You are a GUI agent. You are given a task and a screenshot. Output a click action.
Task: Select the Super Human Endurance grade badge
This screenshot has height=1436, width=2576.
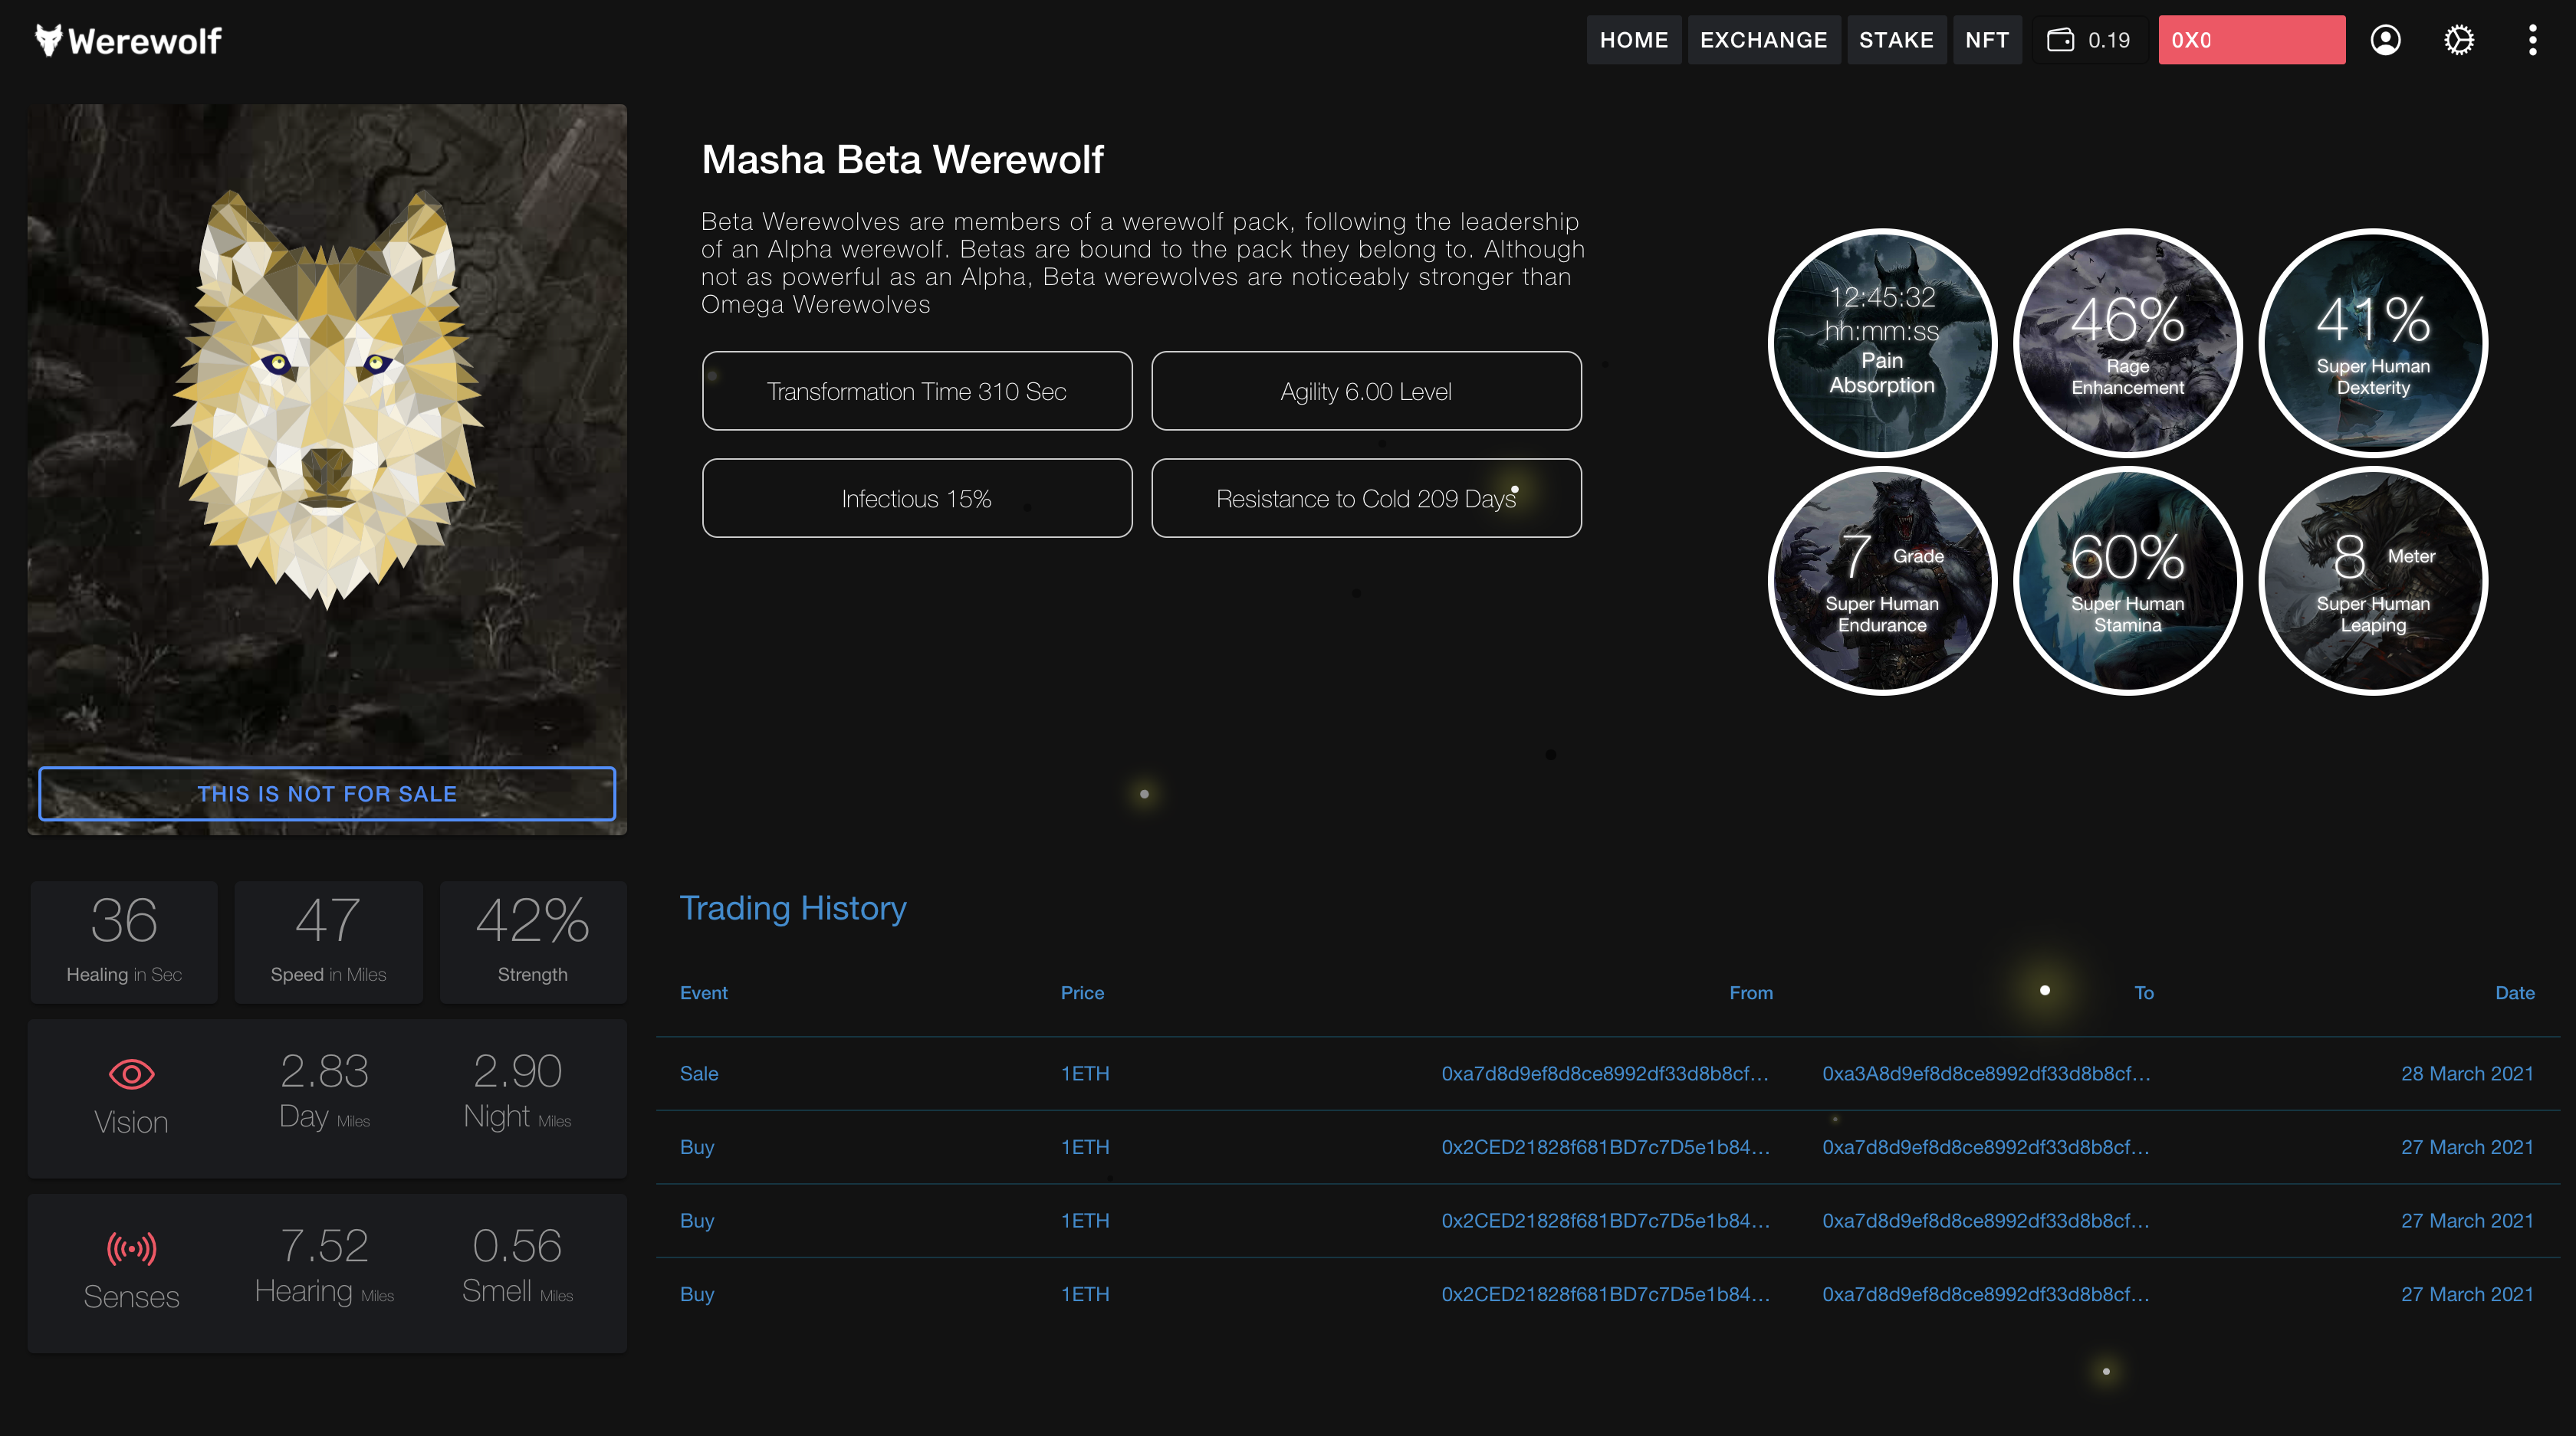(1882, 579)
